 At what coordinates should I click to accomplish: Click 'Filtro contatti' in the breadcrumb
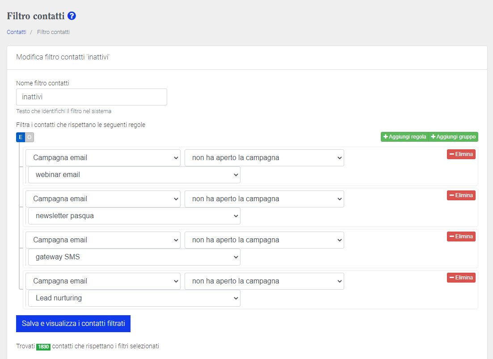[53, 32]
